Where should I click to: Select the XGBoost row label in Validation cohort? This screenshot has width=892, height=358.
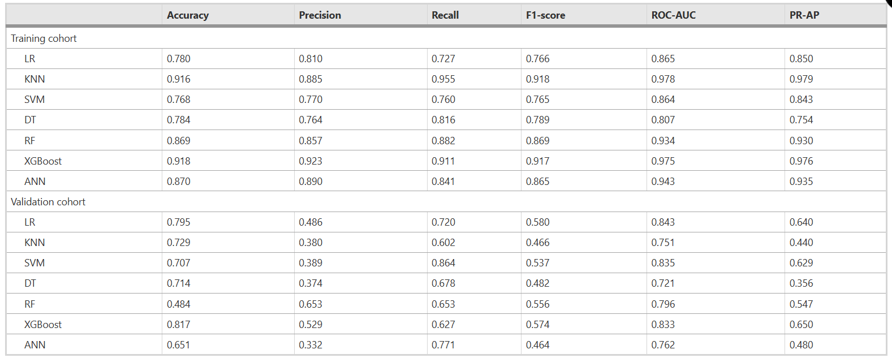[43, 325]
